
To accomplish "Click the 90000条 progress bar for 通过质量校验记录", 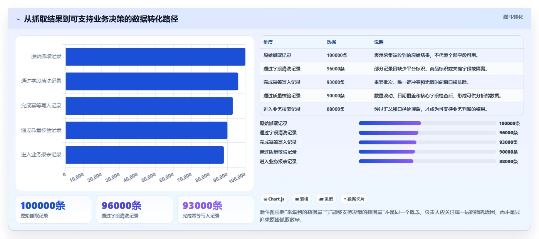I will (427, 152).
